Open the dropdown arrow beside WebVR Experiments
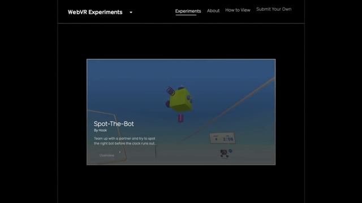Image resolution: width=362 pixels, height=203 pixels. pos(131,12)
